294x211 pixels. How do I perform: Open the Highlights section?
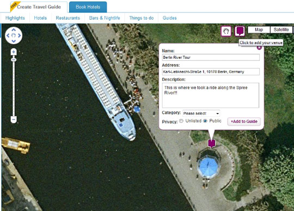click(x=15, y=18)
